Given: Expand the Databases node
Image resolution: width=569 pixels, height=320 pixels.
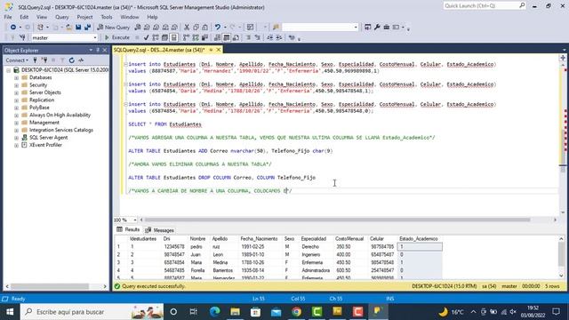Looking at the screenshot, I should 16,77.
